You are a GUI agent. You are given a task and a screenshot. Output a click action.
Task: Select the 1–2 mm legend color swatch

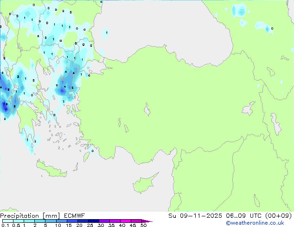pos(29,221)
